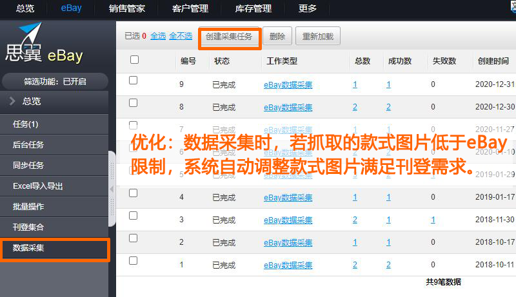
Task: Open the 库存管理 top navigation tab
Action: click(253, 8)
